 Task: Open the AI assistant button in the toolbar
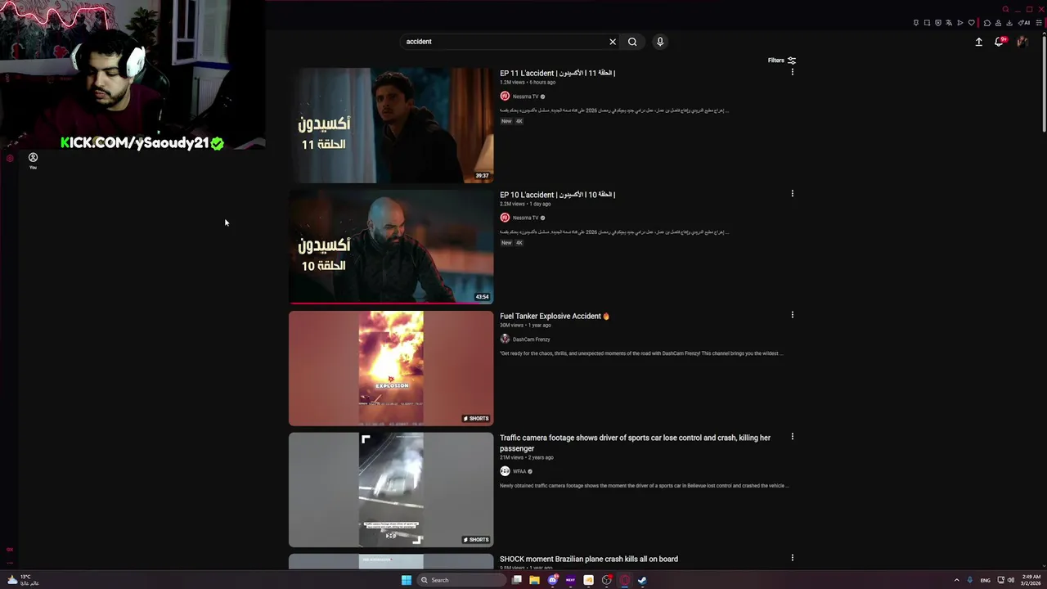(x=1024, y=23)
